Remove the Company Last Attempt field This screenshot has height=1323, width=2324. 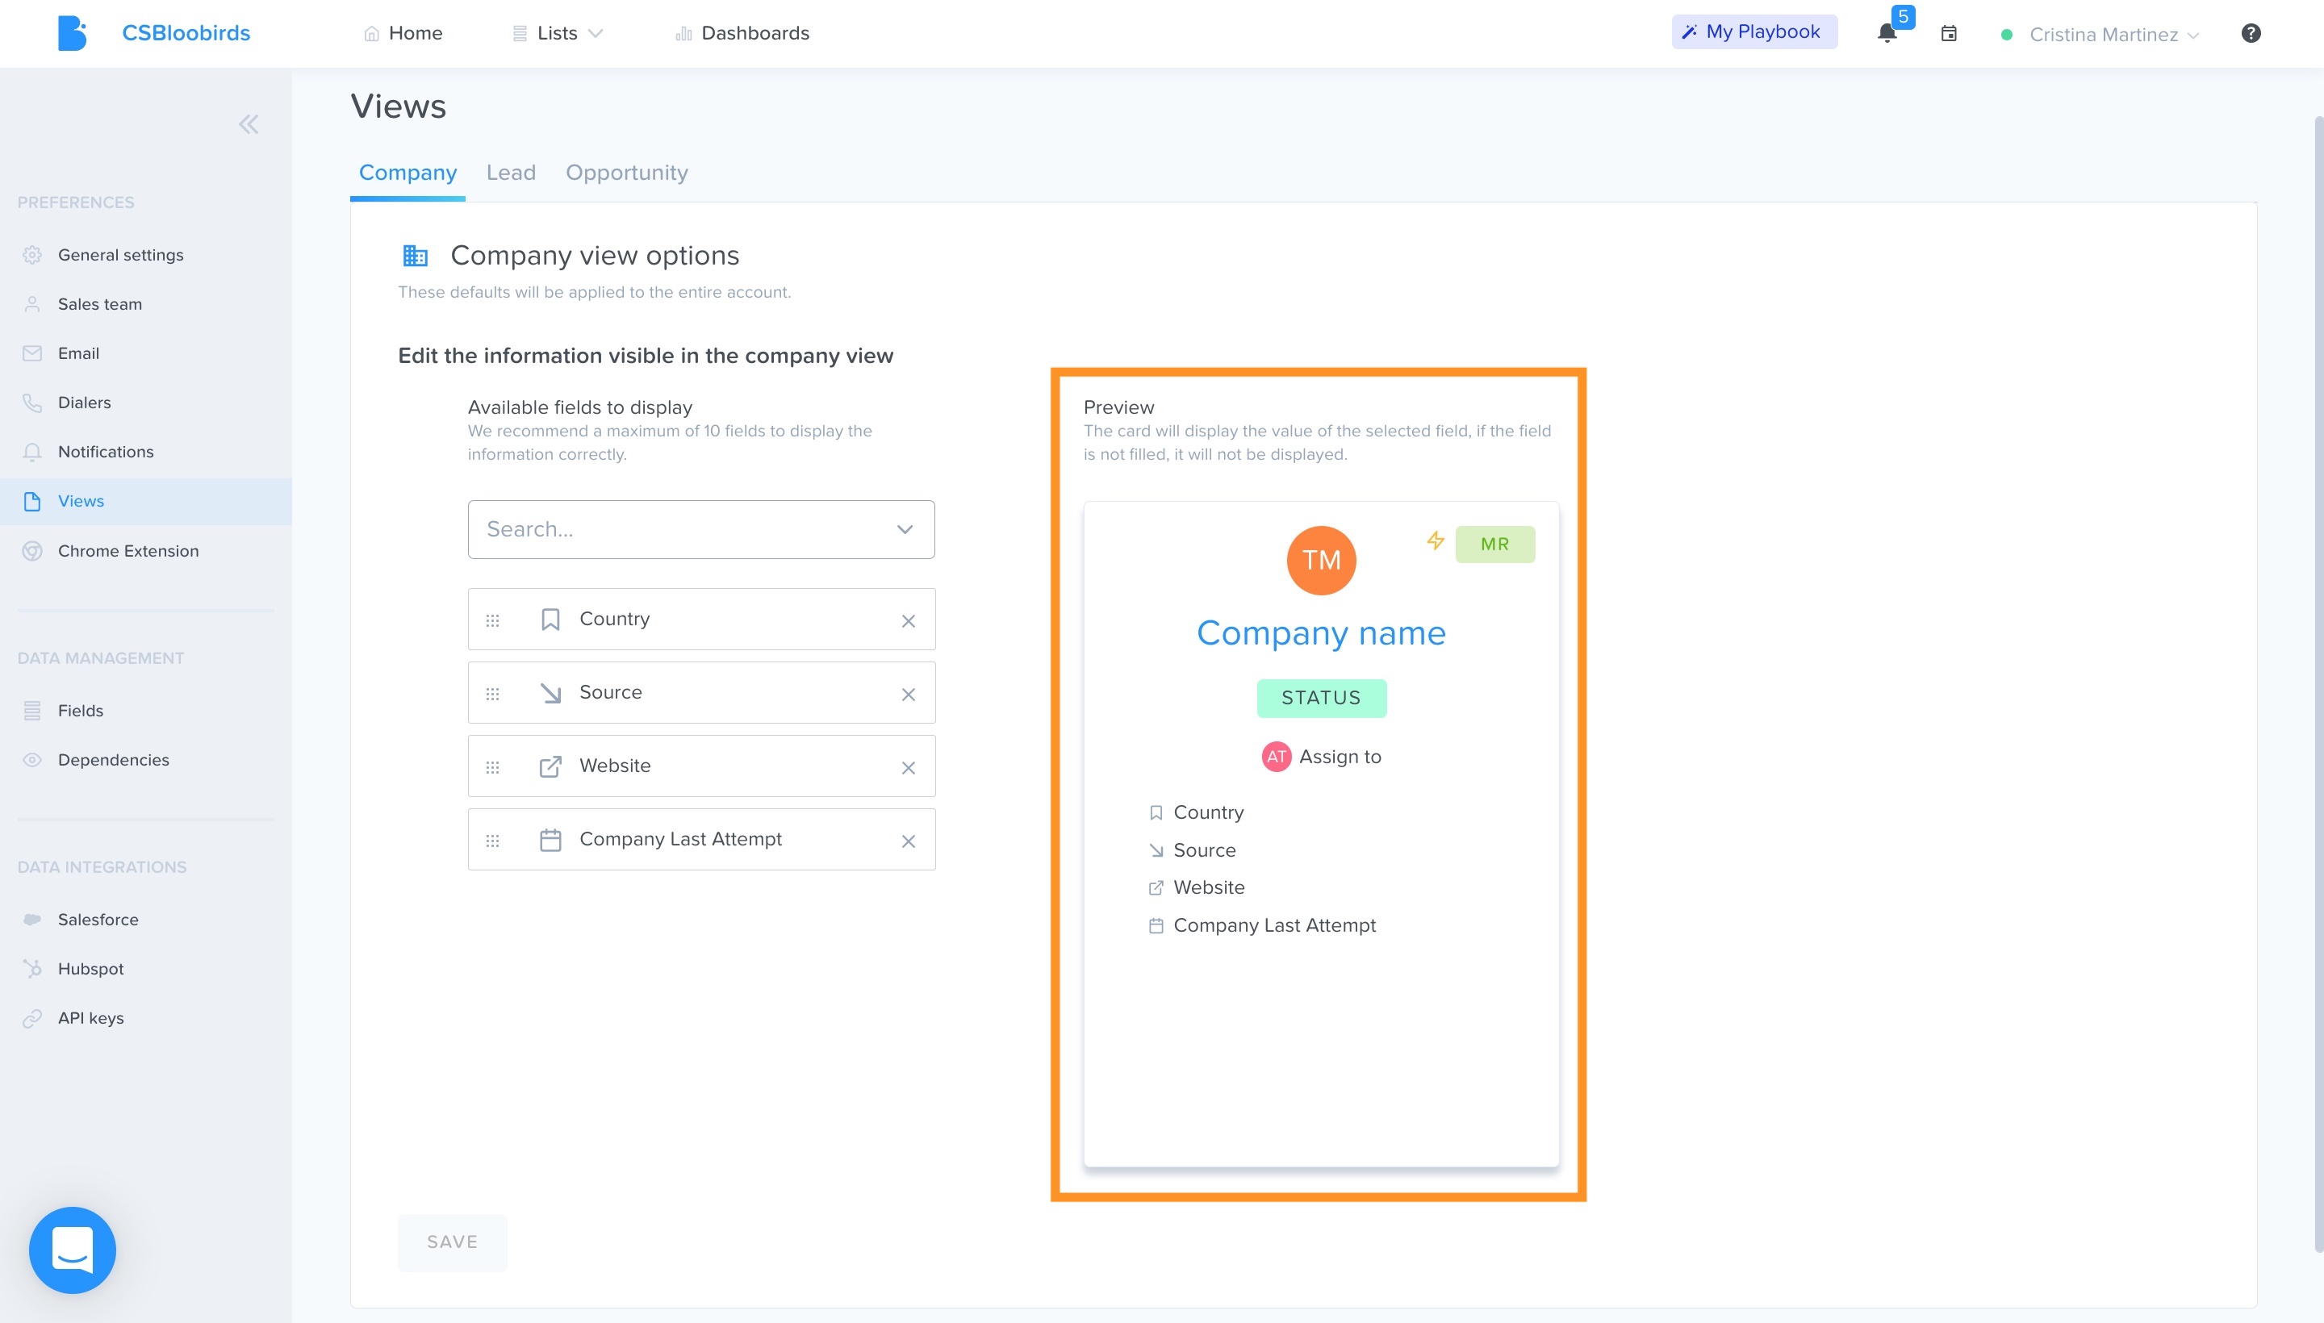click(908, 841)
